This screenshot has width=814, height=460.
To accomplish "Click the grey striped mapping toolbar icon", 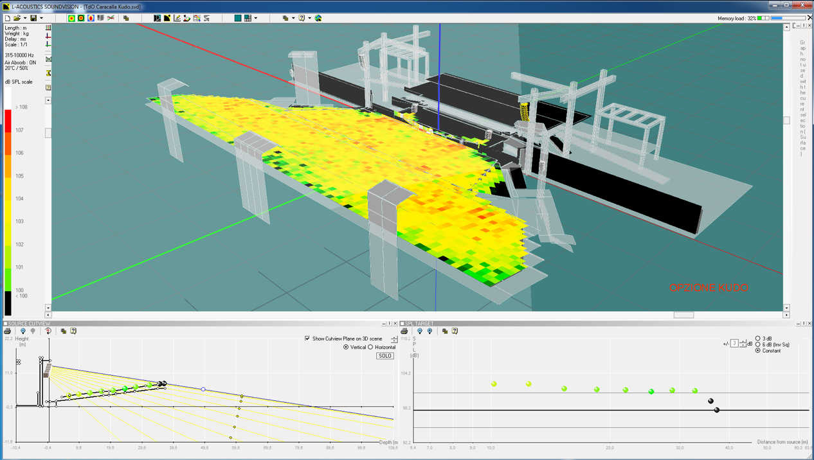I will [100, 18].
